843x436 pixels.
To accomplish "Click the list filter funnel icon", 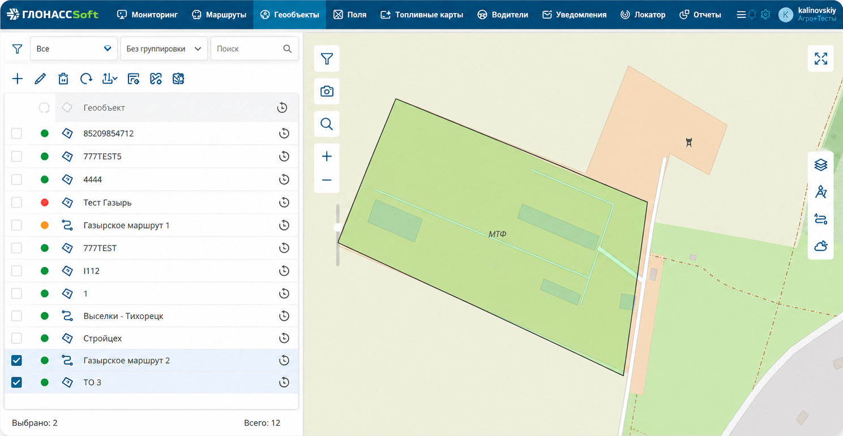I will (18, 49).
